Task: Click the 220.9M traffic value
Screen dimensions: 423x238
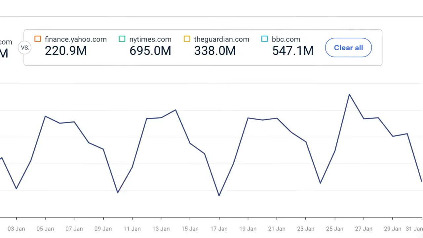Action: click(66, 51)
